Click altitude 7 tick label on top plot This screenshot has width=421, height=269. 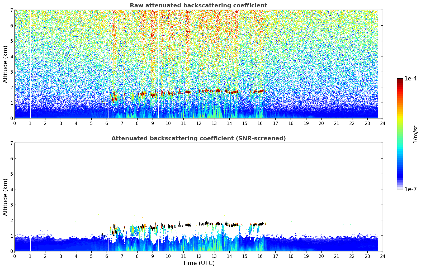click(x=12, y=10)
